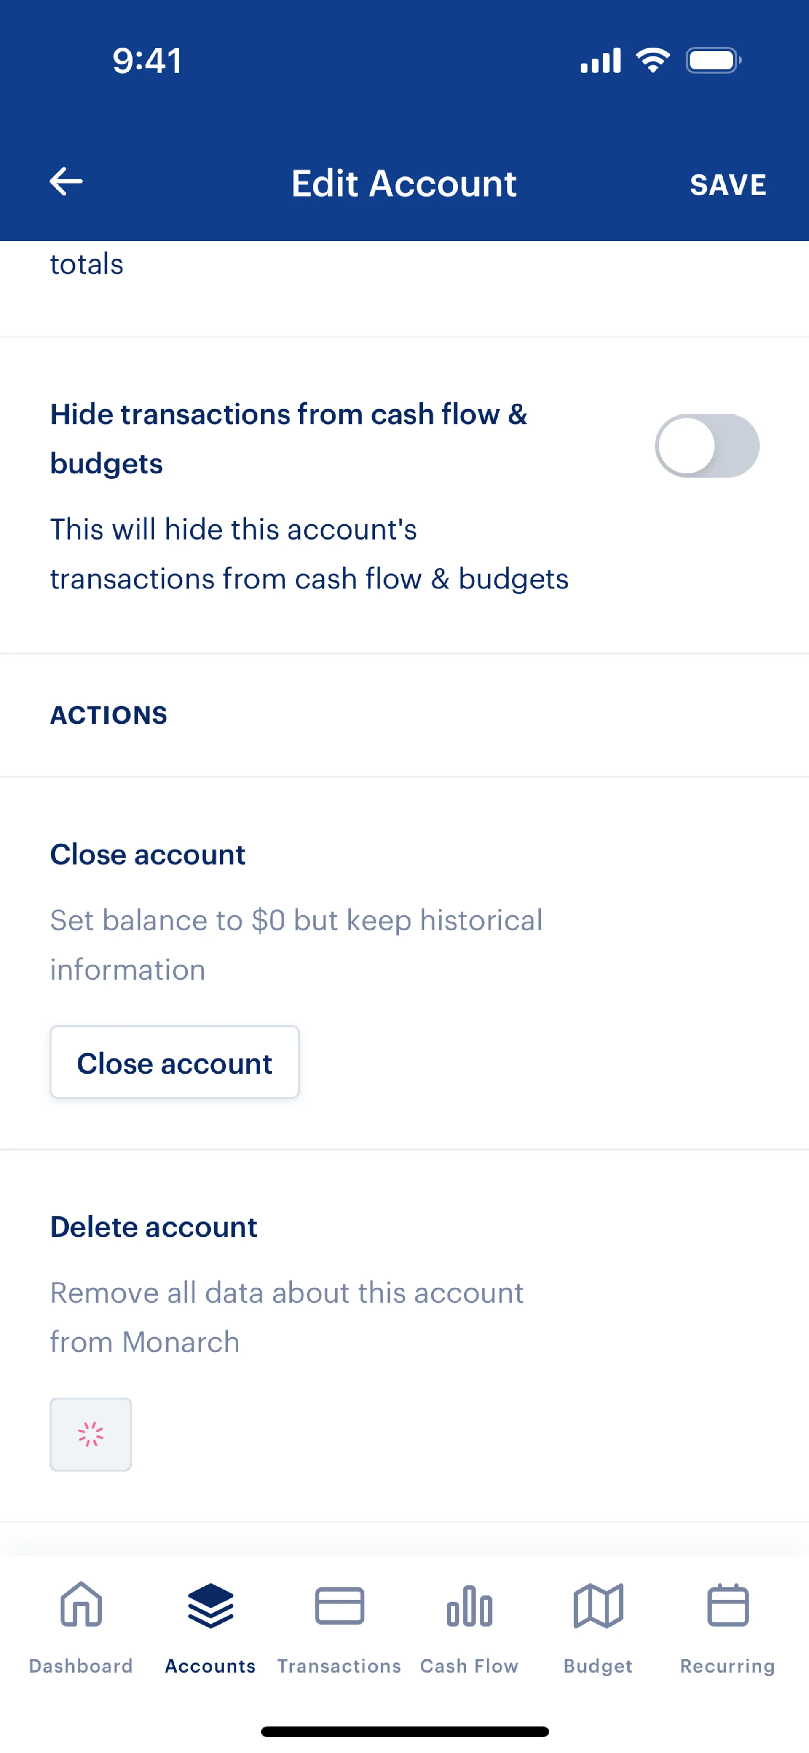Switch to the Dashboard tab label
Image resolution: width=809 pixels, height=1753 pixels.
click(81, 1666)
